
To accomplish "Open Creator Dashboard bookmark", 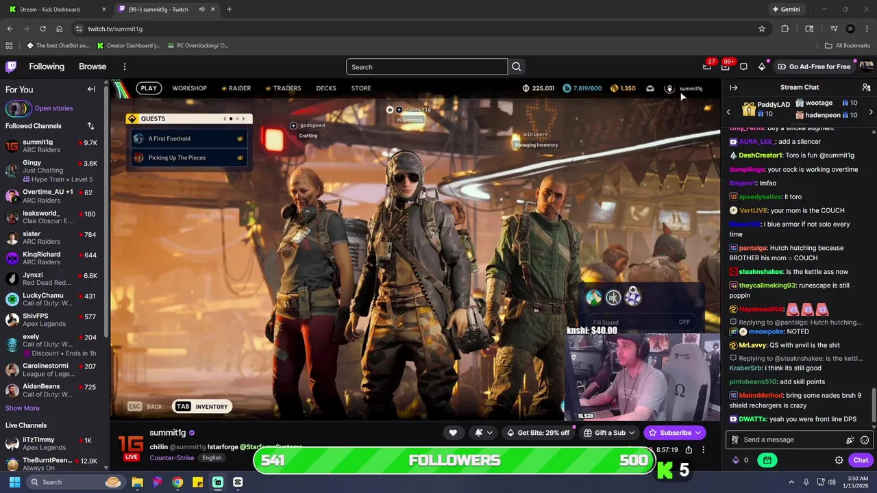I will (128, 46).
